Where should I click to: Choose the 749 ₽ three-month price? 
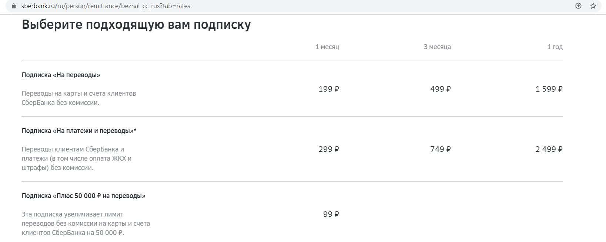(x=441, y=149)
